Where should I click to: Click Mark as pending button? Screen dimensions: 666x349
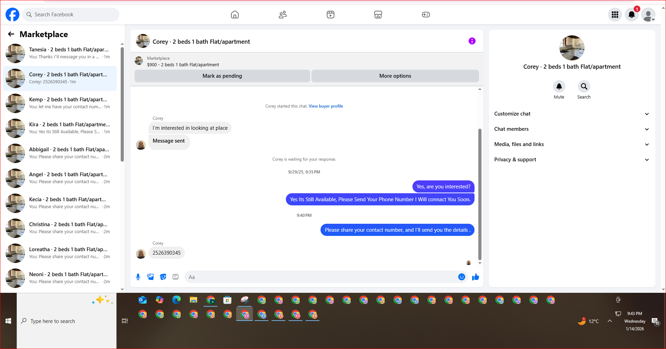[222, 76]
